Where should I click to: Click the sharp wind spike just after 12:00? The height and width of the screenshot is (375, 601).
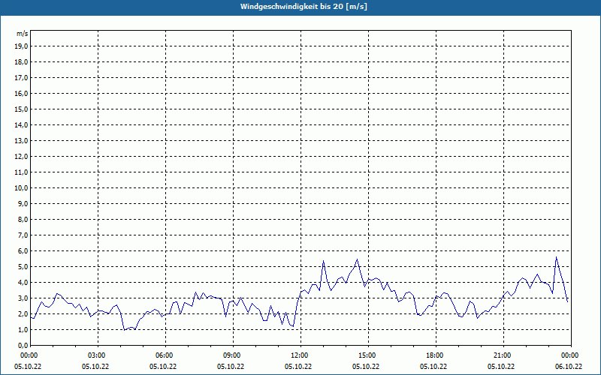coord(323,261)
